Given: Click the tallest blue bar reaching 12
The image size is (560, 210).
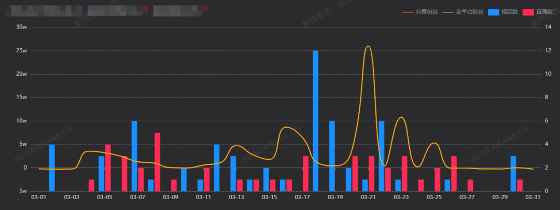Looking at the screenshot, I should pos(315,121).
